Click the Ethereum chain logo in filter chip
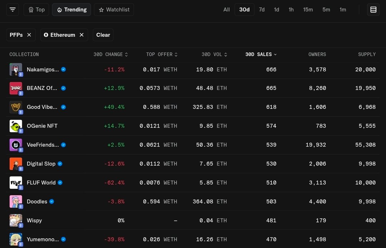386x248 pixels. tap(46, 35)
